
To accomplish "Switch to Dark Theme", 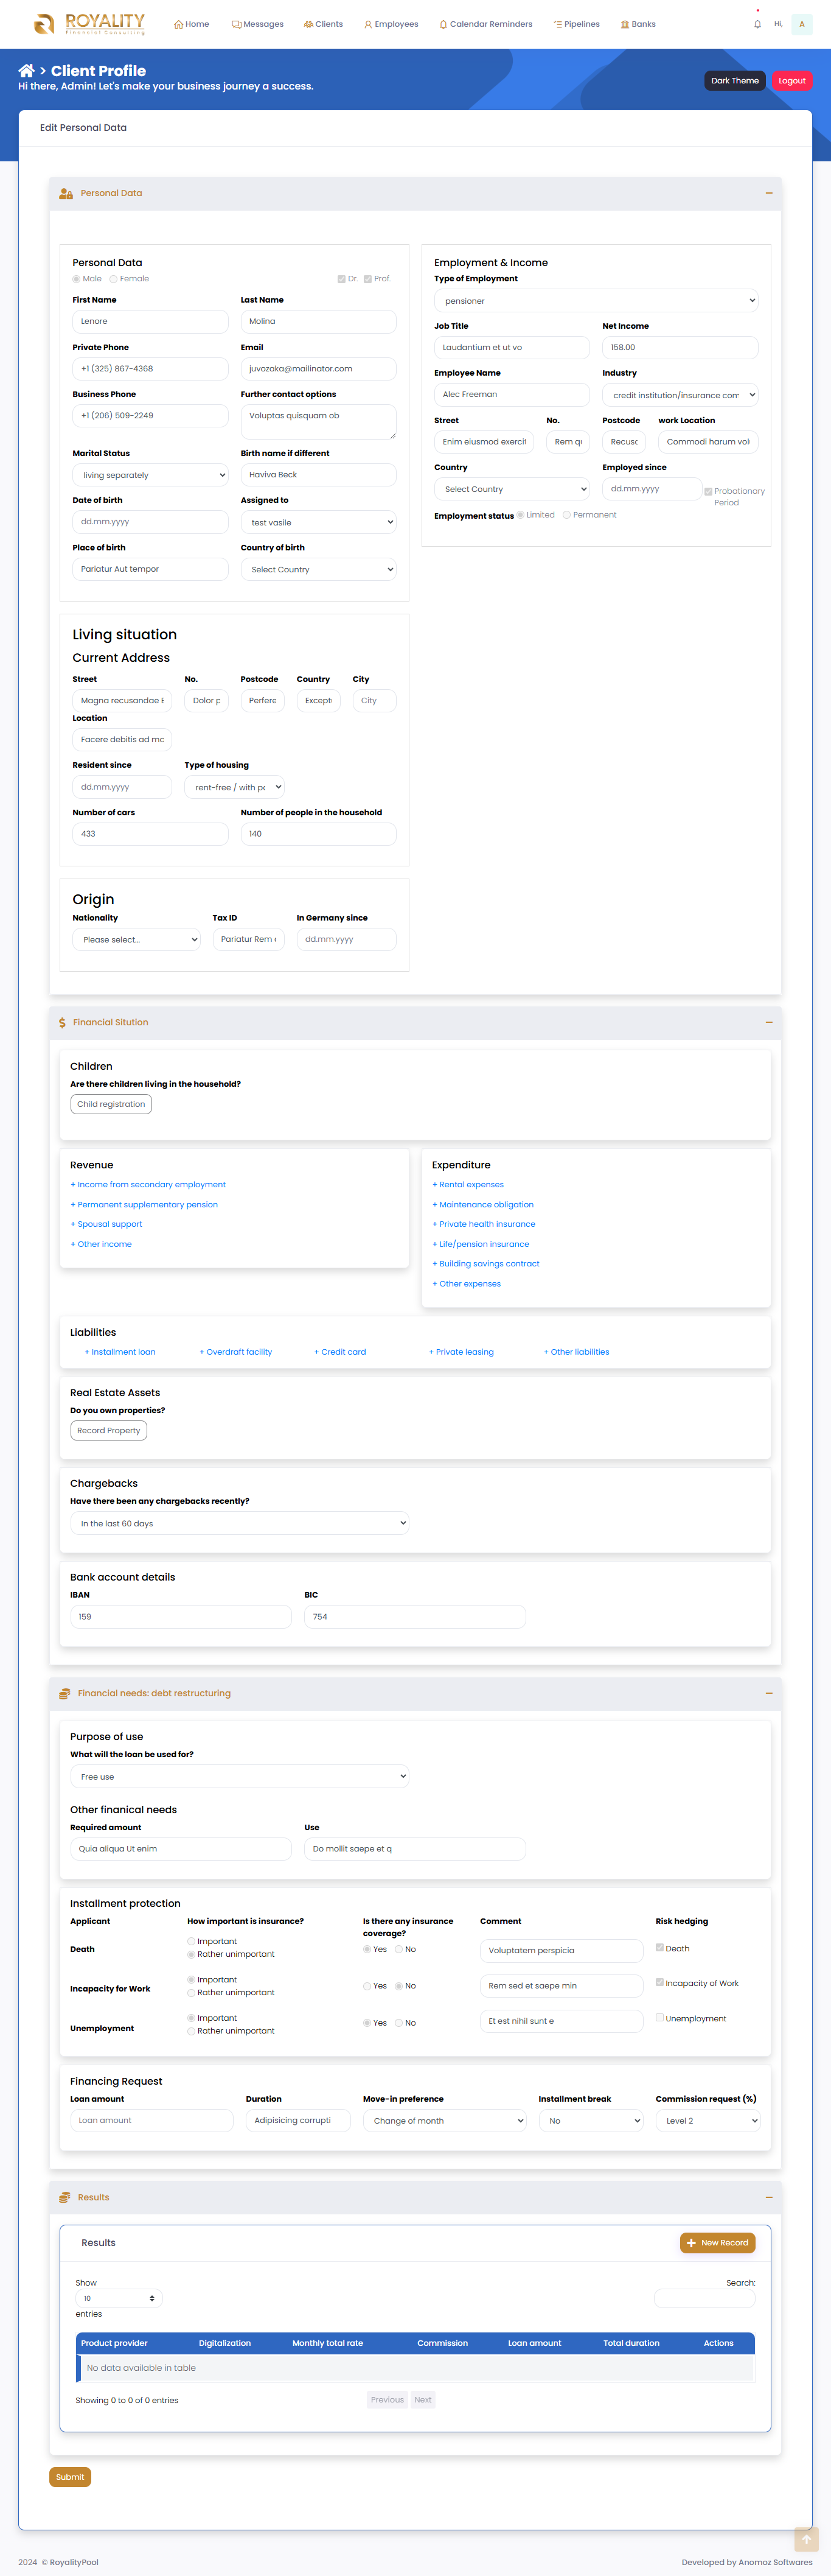I will tap(735, 81).
